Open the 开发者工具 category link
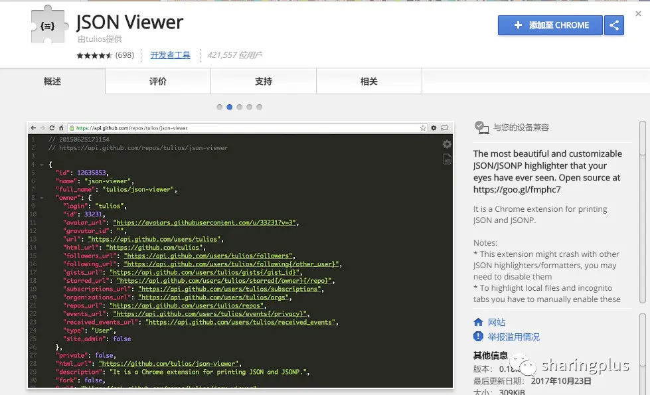This screenshot has height=395, width=650. pos(170,55)
